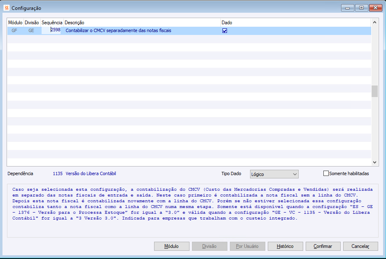Cancel with the Cancelar button
The height and width of the screenshot is (259, 386).
pyautogui.click(x=360, y=246)
